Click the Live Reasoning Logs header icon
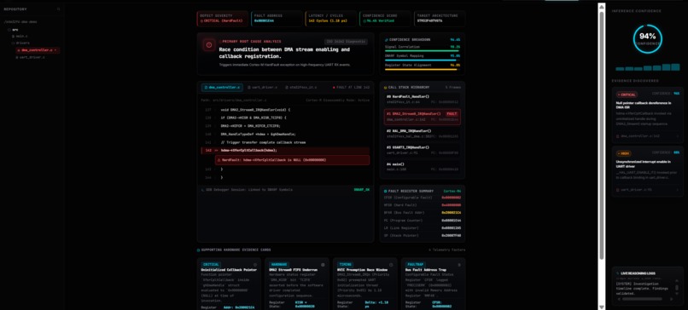The width and height of the screenshot is (688, 310). pos(618,273)
